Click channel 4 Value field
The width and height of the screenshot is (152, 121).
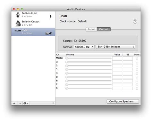[x=117, y=73]
